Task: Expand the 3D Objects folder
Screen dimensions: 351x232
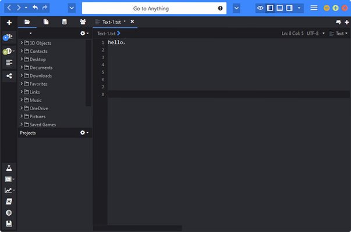Action: pos(22,43)
